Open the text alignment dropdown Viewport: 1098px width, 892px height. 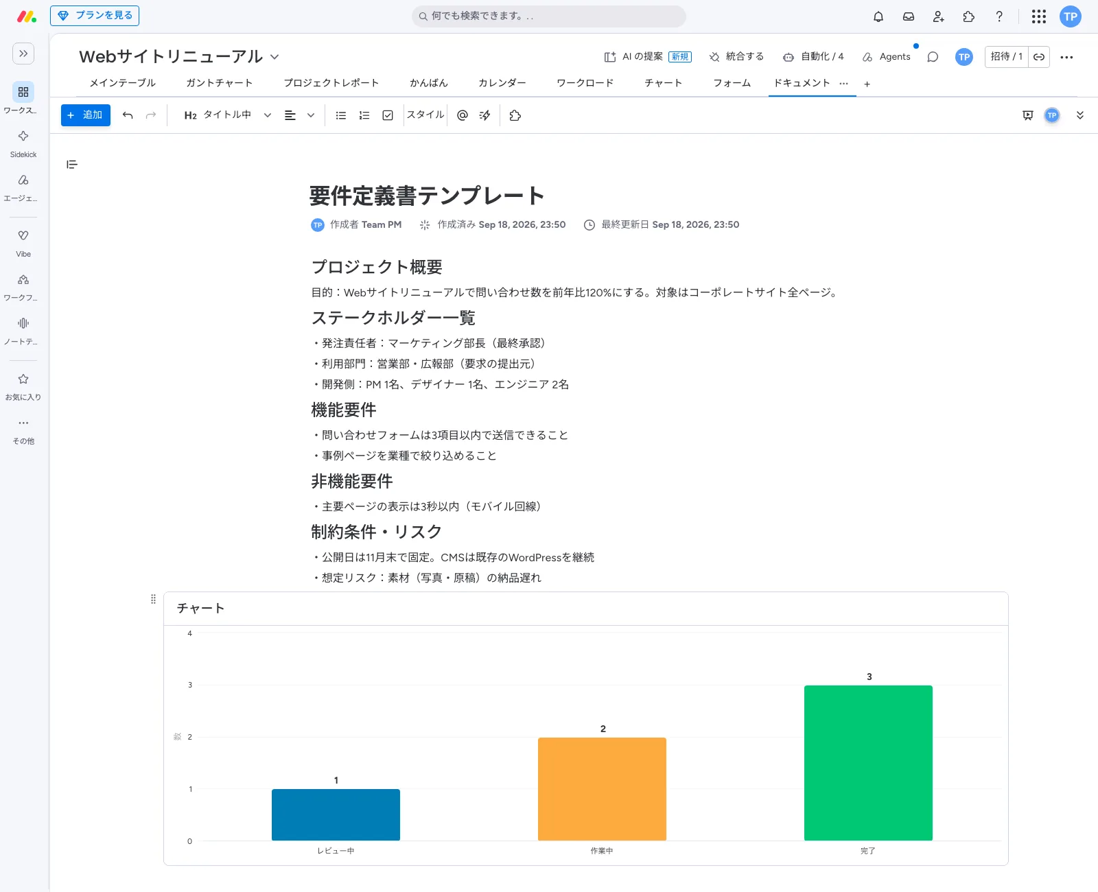[299, 115]
